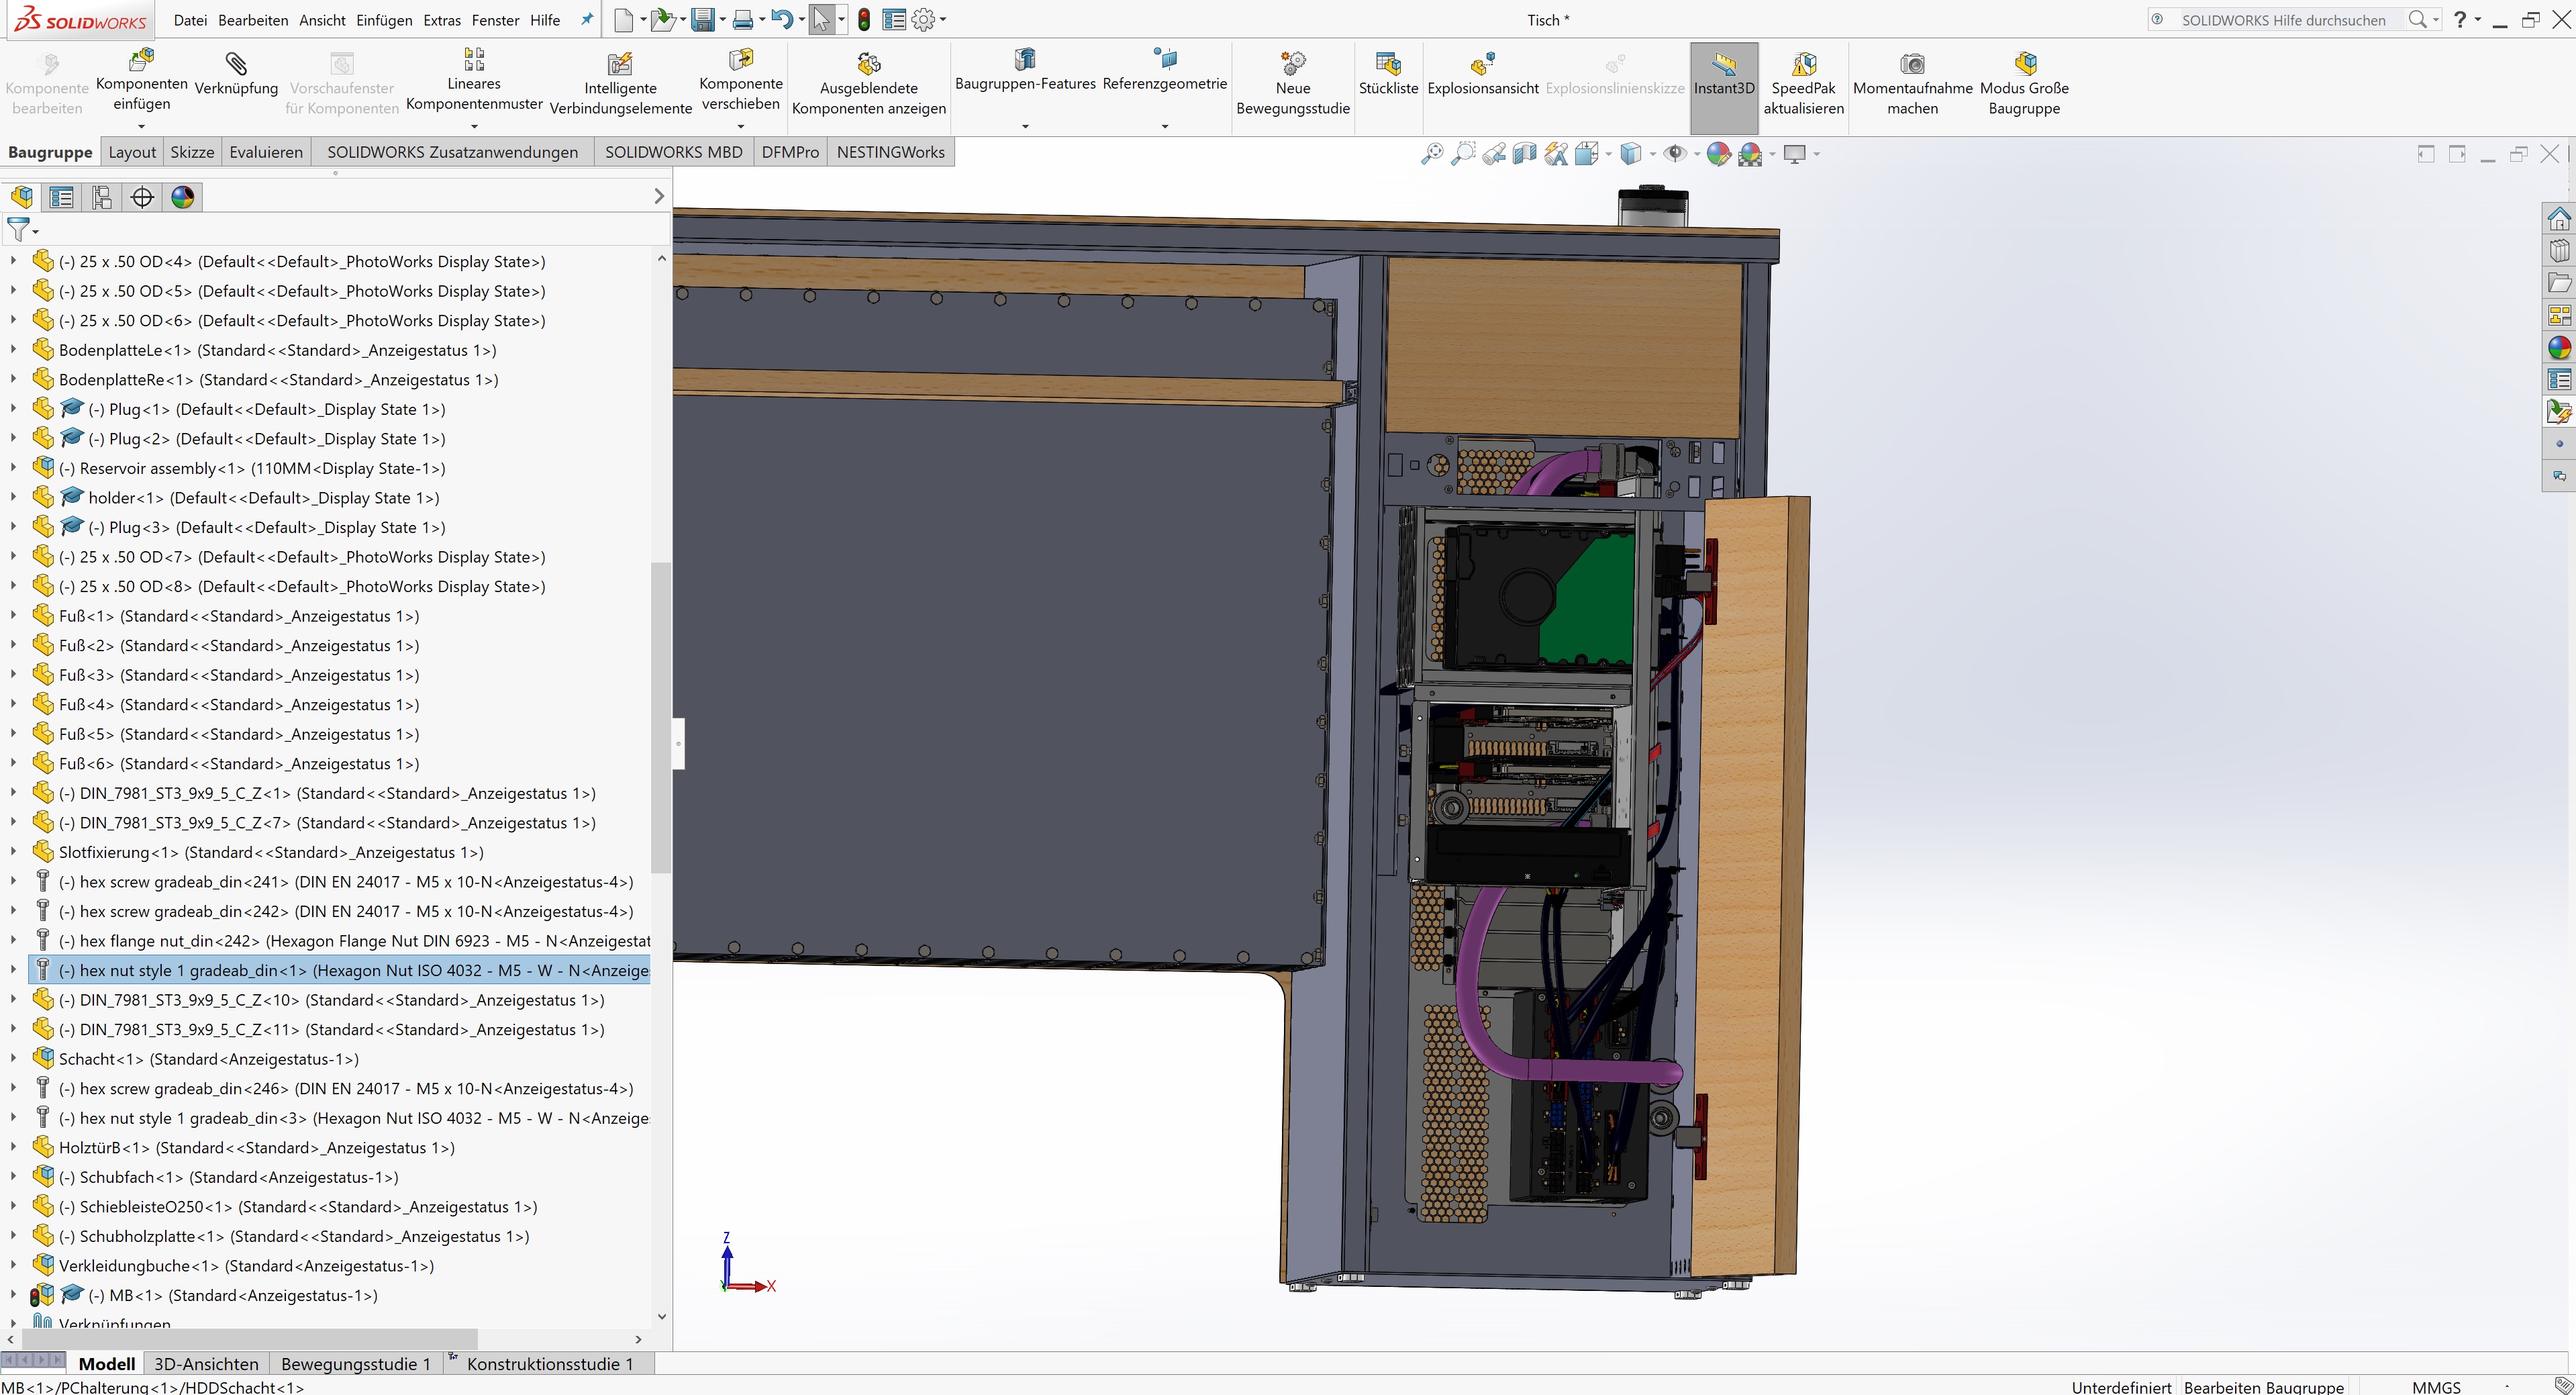Activate the Section View tool
This screenshot has width=2576, height=1395.
[x=1524, y=154]
